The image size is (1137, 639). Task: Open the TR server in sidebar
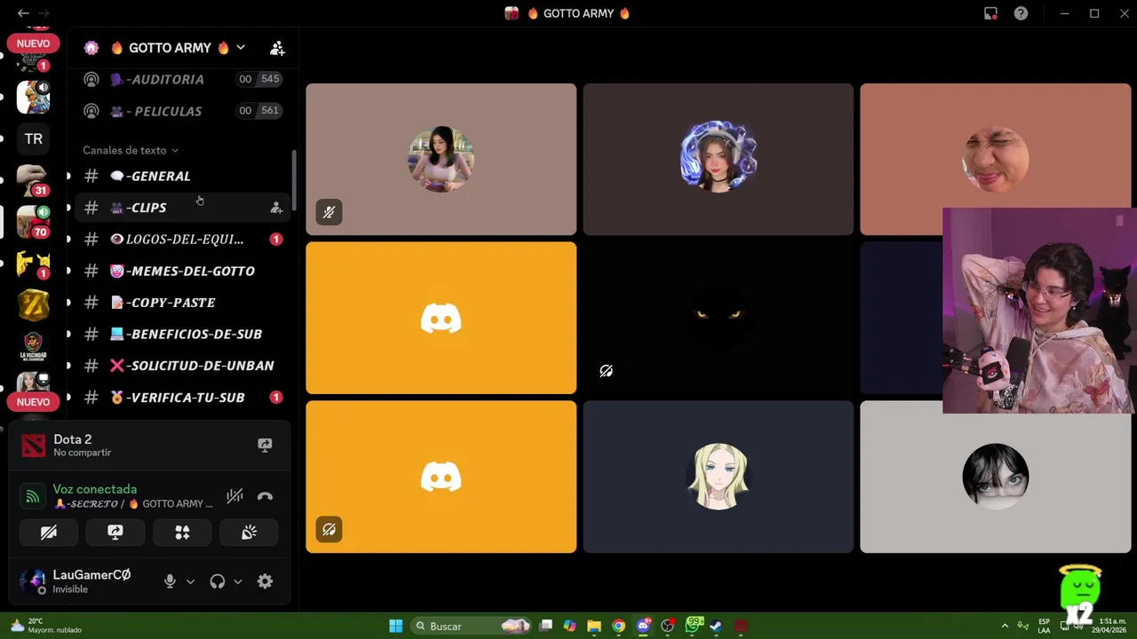click(33, 138)
